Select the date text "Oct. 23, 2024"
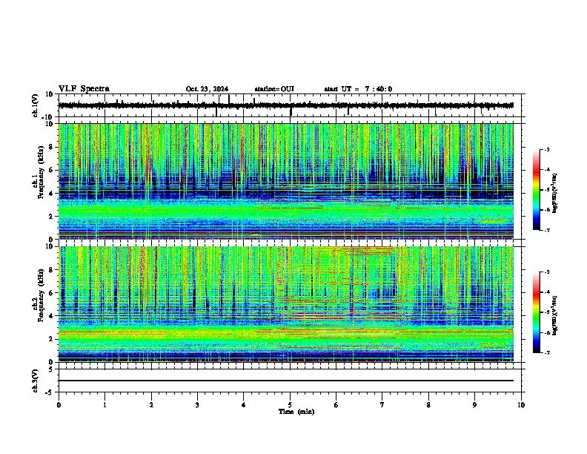The image size is (587, 454). pos(207,89)
